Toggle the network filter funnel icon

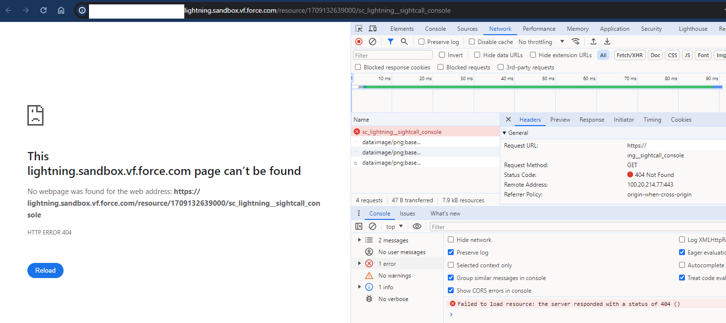click(390, 42)
